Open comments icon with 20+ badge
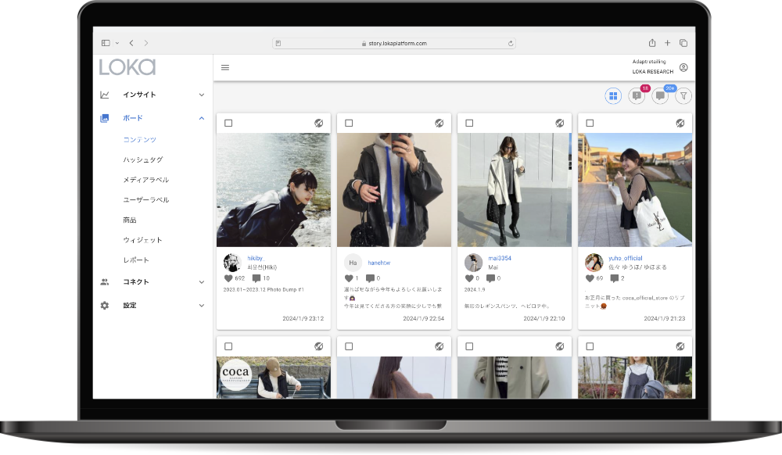This screenshot has height=455, width=782. (x=660, y=96)
